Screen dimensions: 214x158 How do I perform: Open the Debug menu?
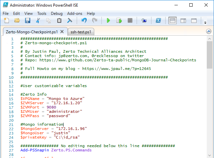(57, 14)
